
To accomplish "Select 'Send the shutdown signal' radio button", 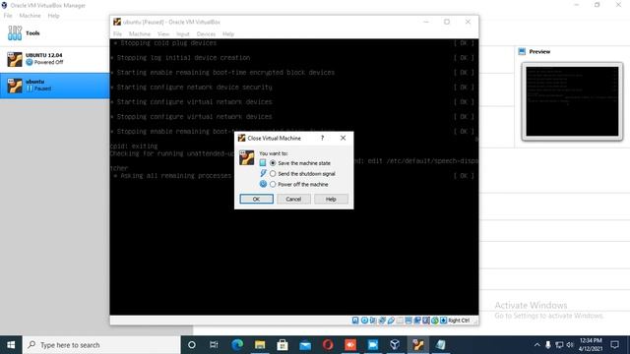I will click(x=273, y=174).
